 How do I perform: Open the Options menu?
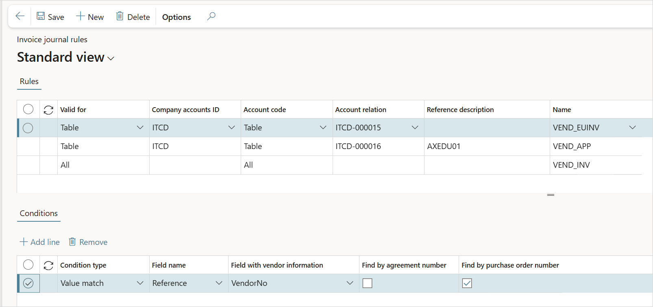click(x=176, y=17)
